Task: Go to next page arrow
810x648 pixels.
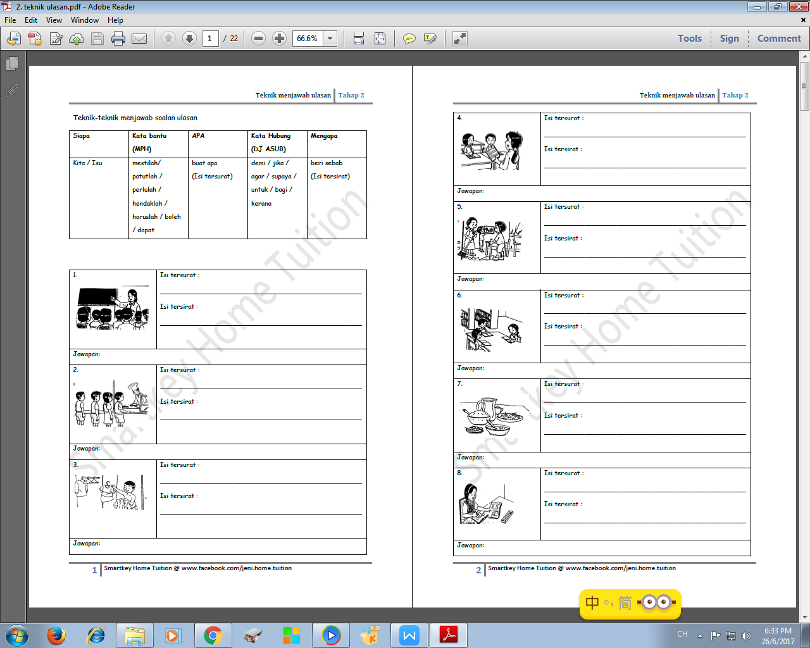Action: (189, 39)
